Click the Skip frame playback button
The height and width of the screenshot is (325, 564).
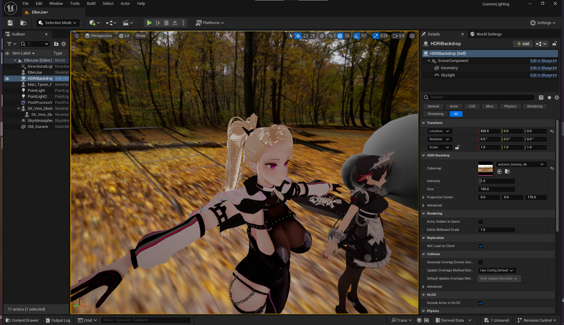coord(158,23)
